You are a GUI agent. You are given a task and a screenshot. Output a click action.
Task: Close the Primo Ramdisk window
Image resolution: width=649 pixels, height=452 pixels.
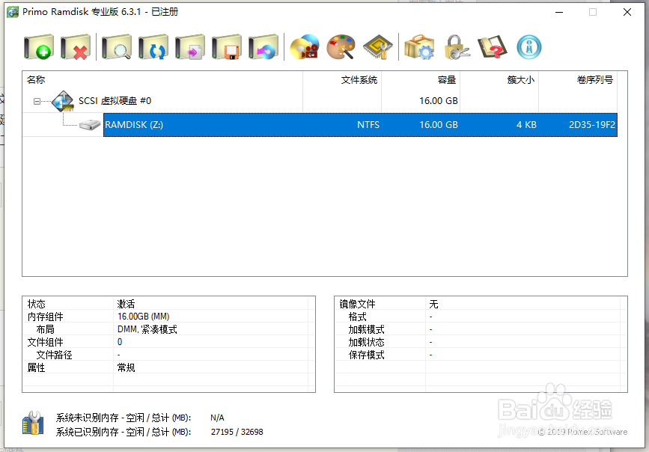pyautogui.click(x=627, y=12)
